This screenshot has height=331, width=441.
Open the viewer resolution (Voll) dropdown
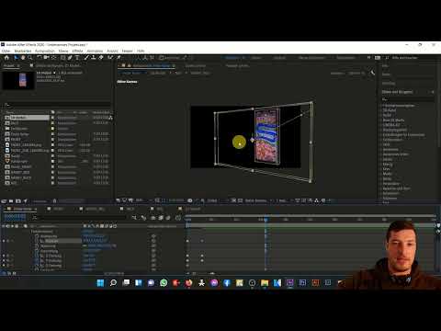[217, 200]
